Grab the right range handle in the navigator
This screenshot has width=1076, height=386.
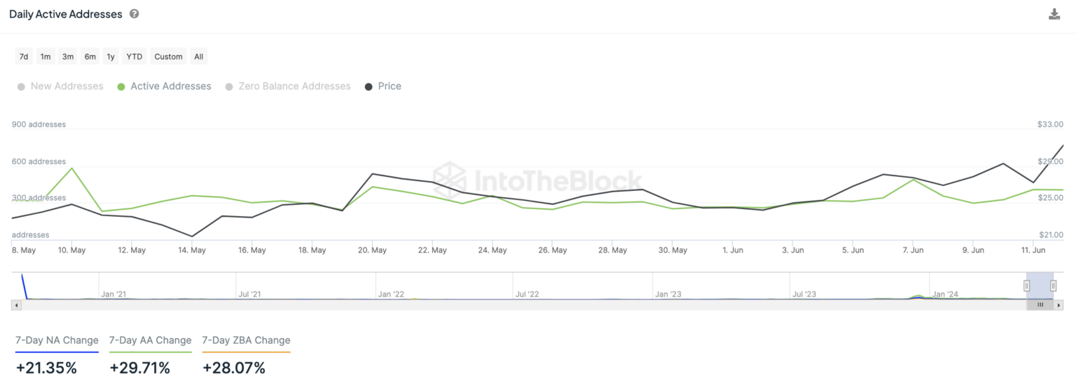click(1053, 285)
